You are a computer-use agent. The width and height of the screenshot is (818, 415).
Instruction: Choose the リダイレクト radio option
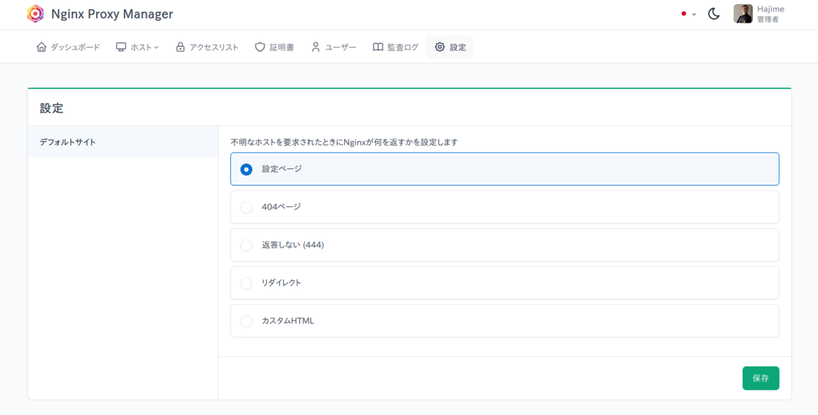coord(246,283)
